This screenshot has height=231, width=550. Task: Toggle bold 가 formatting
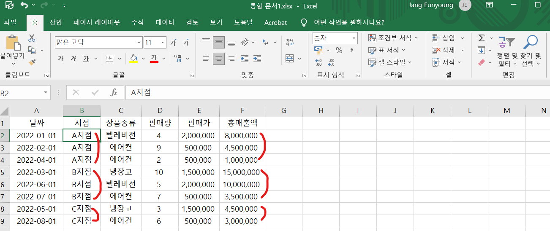[61, 59]
